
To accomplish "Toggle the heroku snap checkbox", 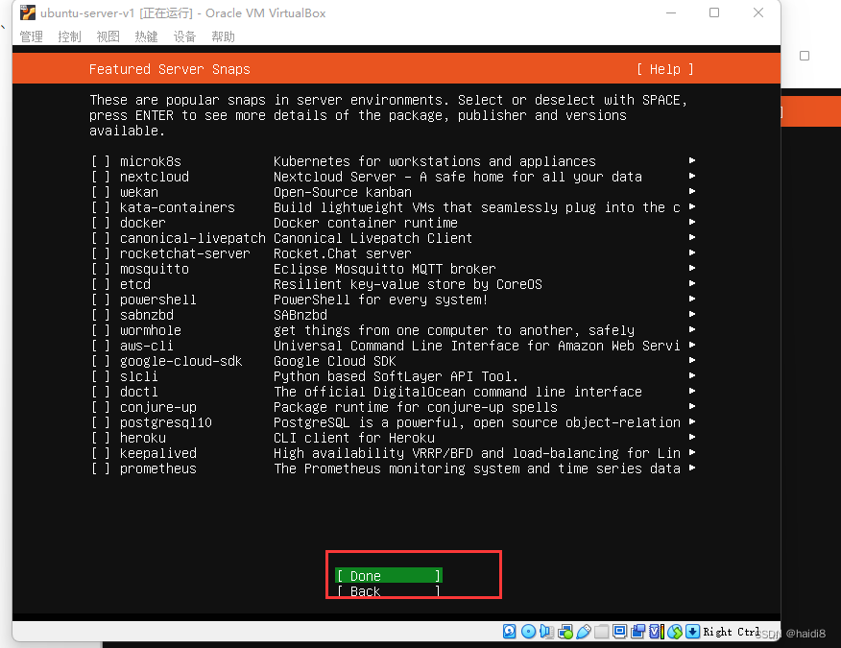I will point(100,439).
